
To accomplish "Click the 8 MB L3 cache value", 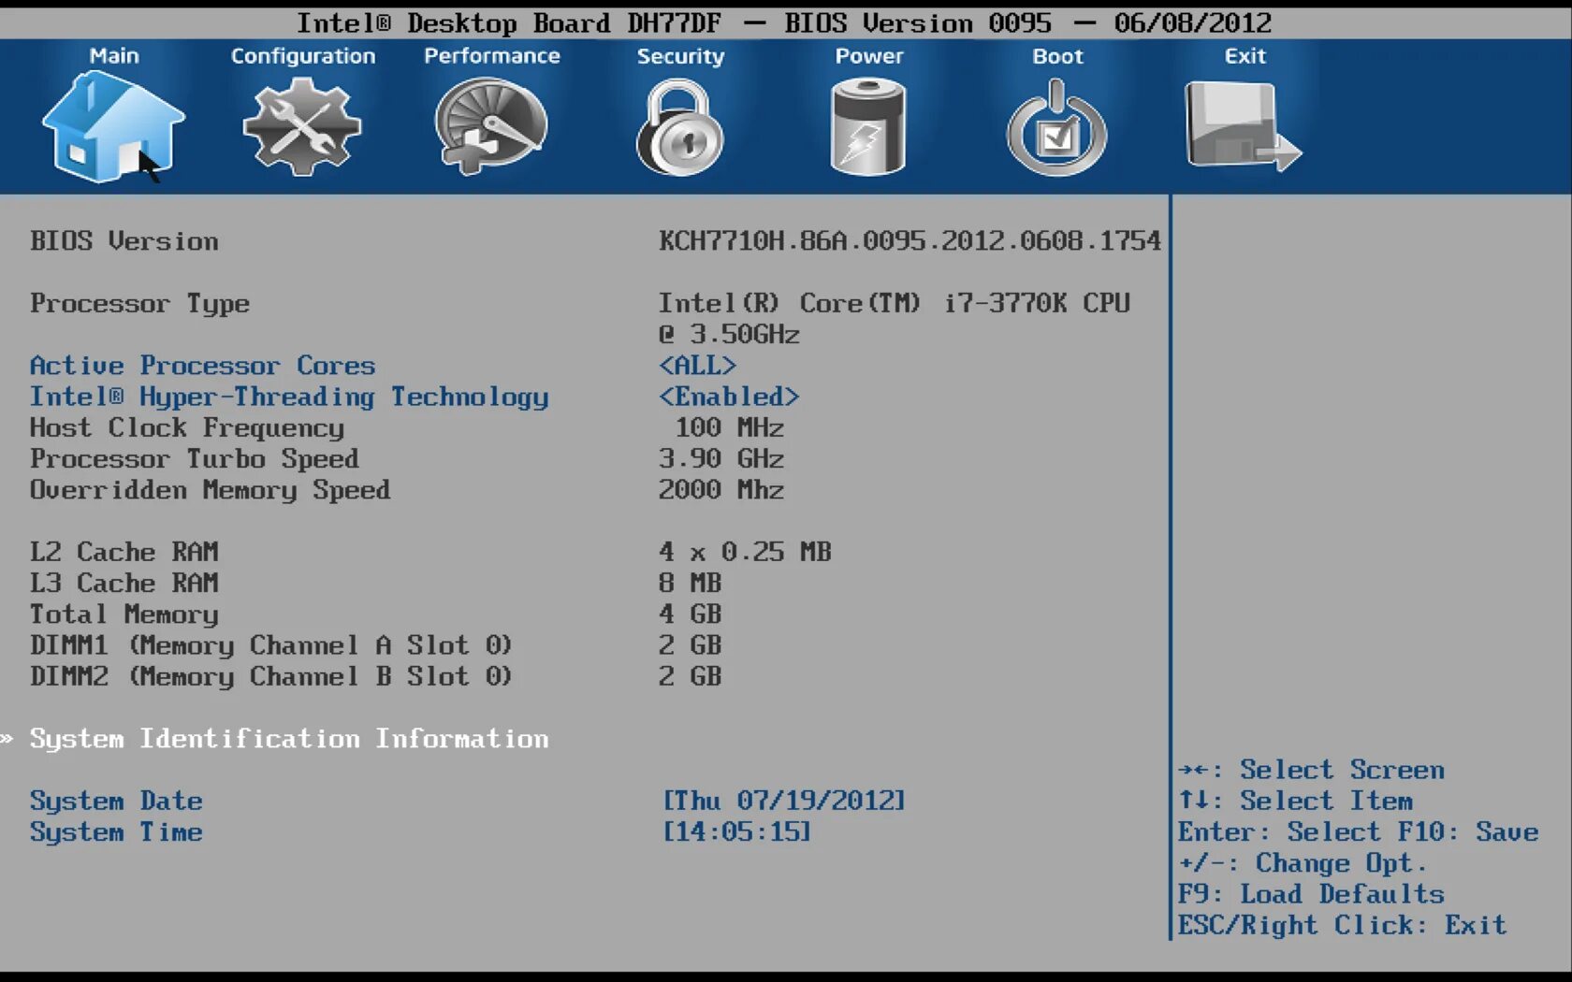I will (x=691, y=583).
